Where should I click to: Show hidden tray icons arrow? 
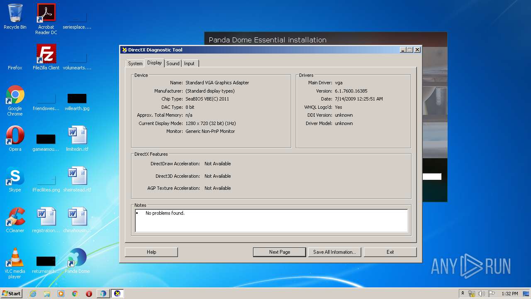click(463, 294)
